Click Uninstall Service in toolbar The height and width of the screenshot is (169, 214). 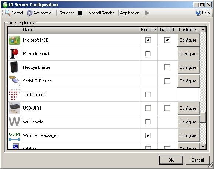click(100, 13)
